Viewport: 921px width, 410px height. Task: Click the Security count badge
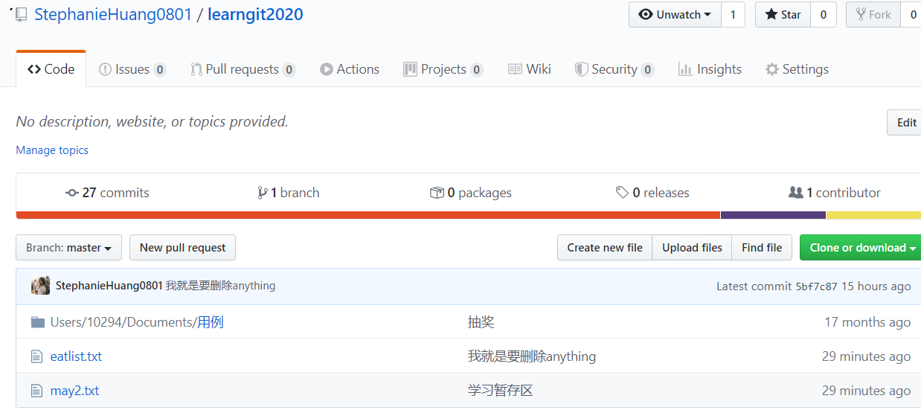(648, 70)
